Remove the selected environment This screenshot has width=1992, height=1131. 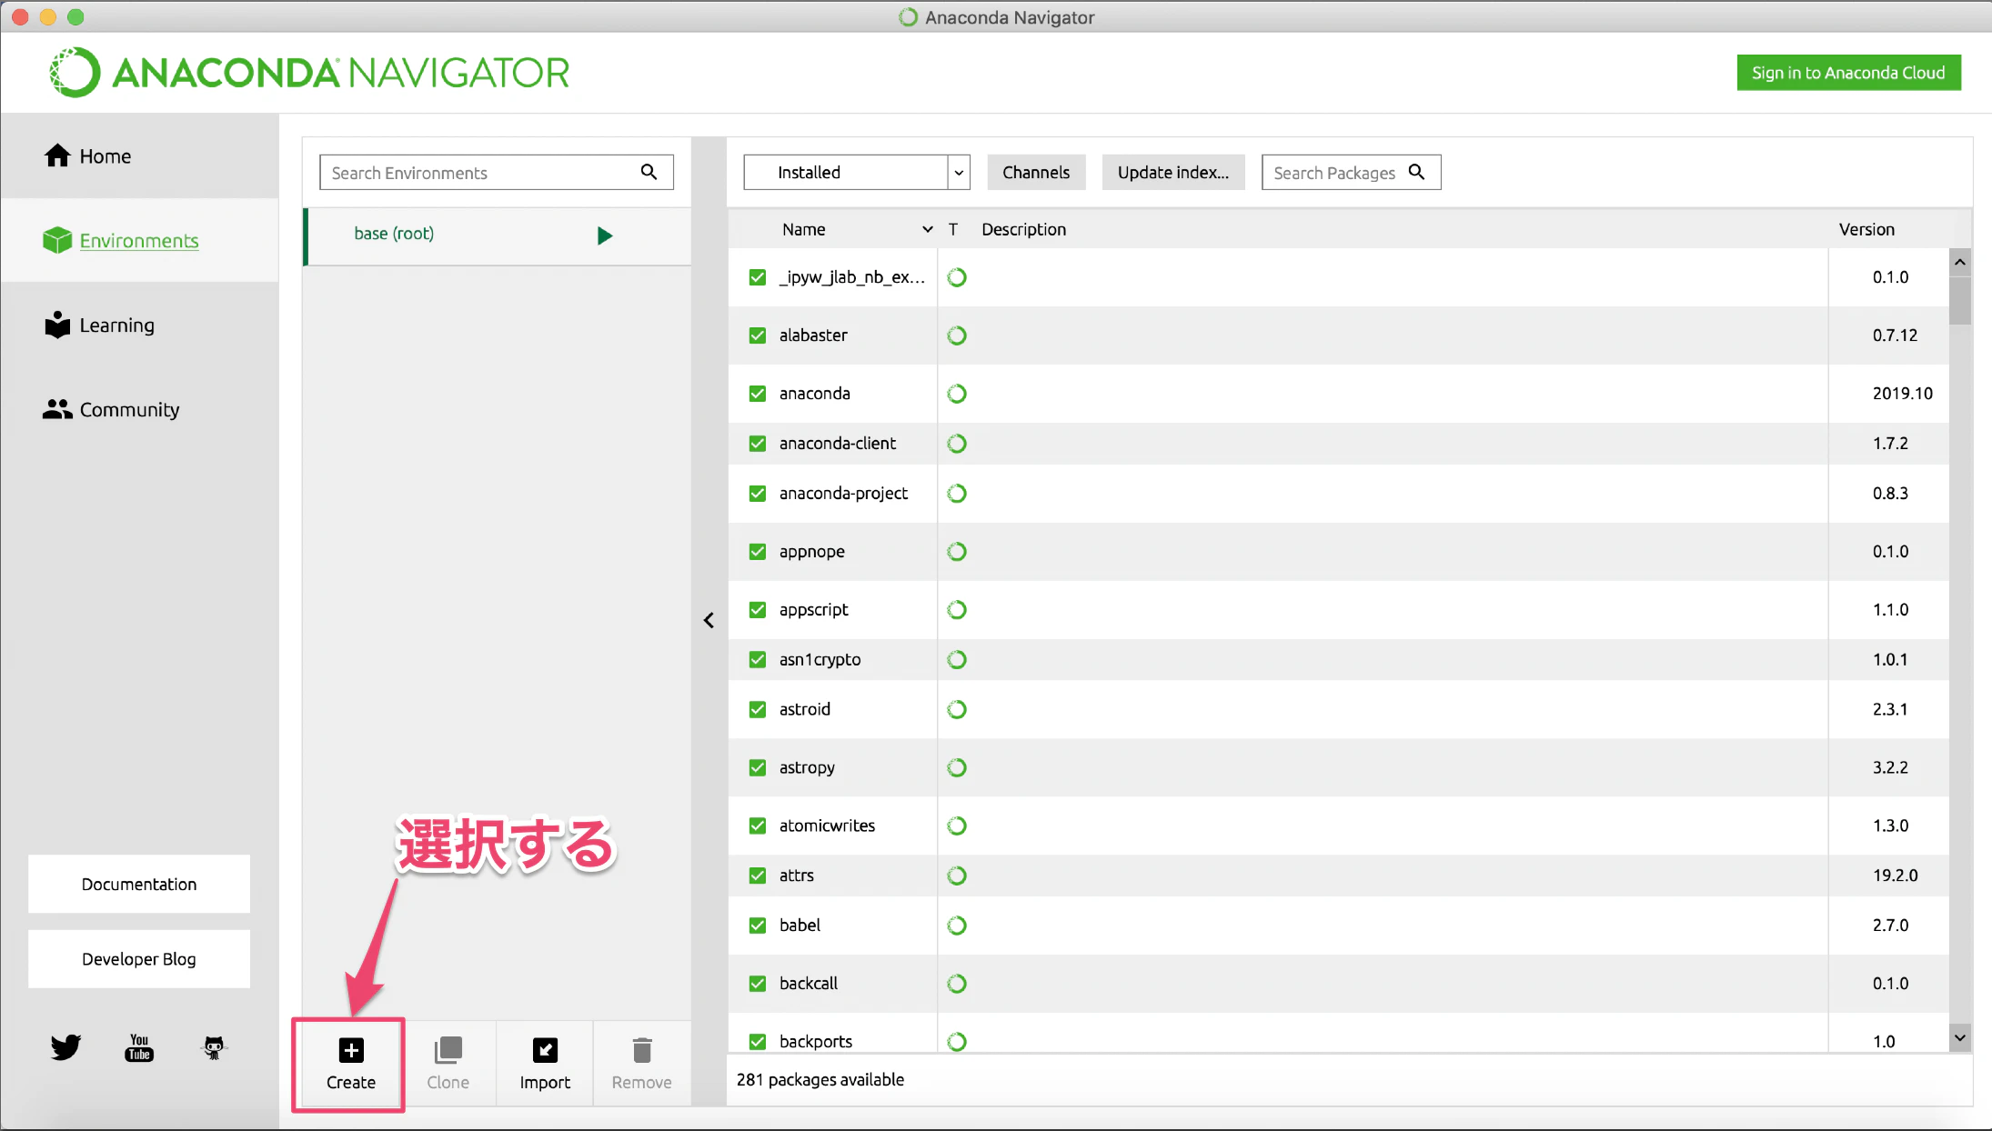[x=642, y=1064]
